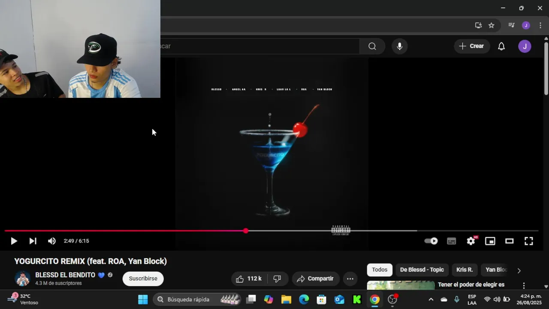
Task: Open options for 'Tener el poder' video
Action: click(524, 285)
